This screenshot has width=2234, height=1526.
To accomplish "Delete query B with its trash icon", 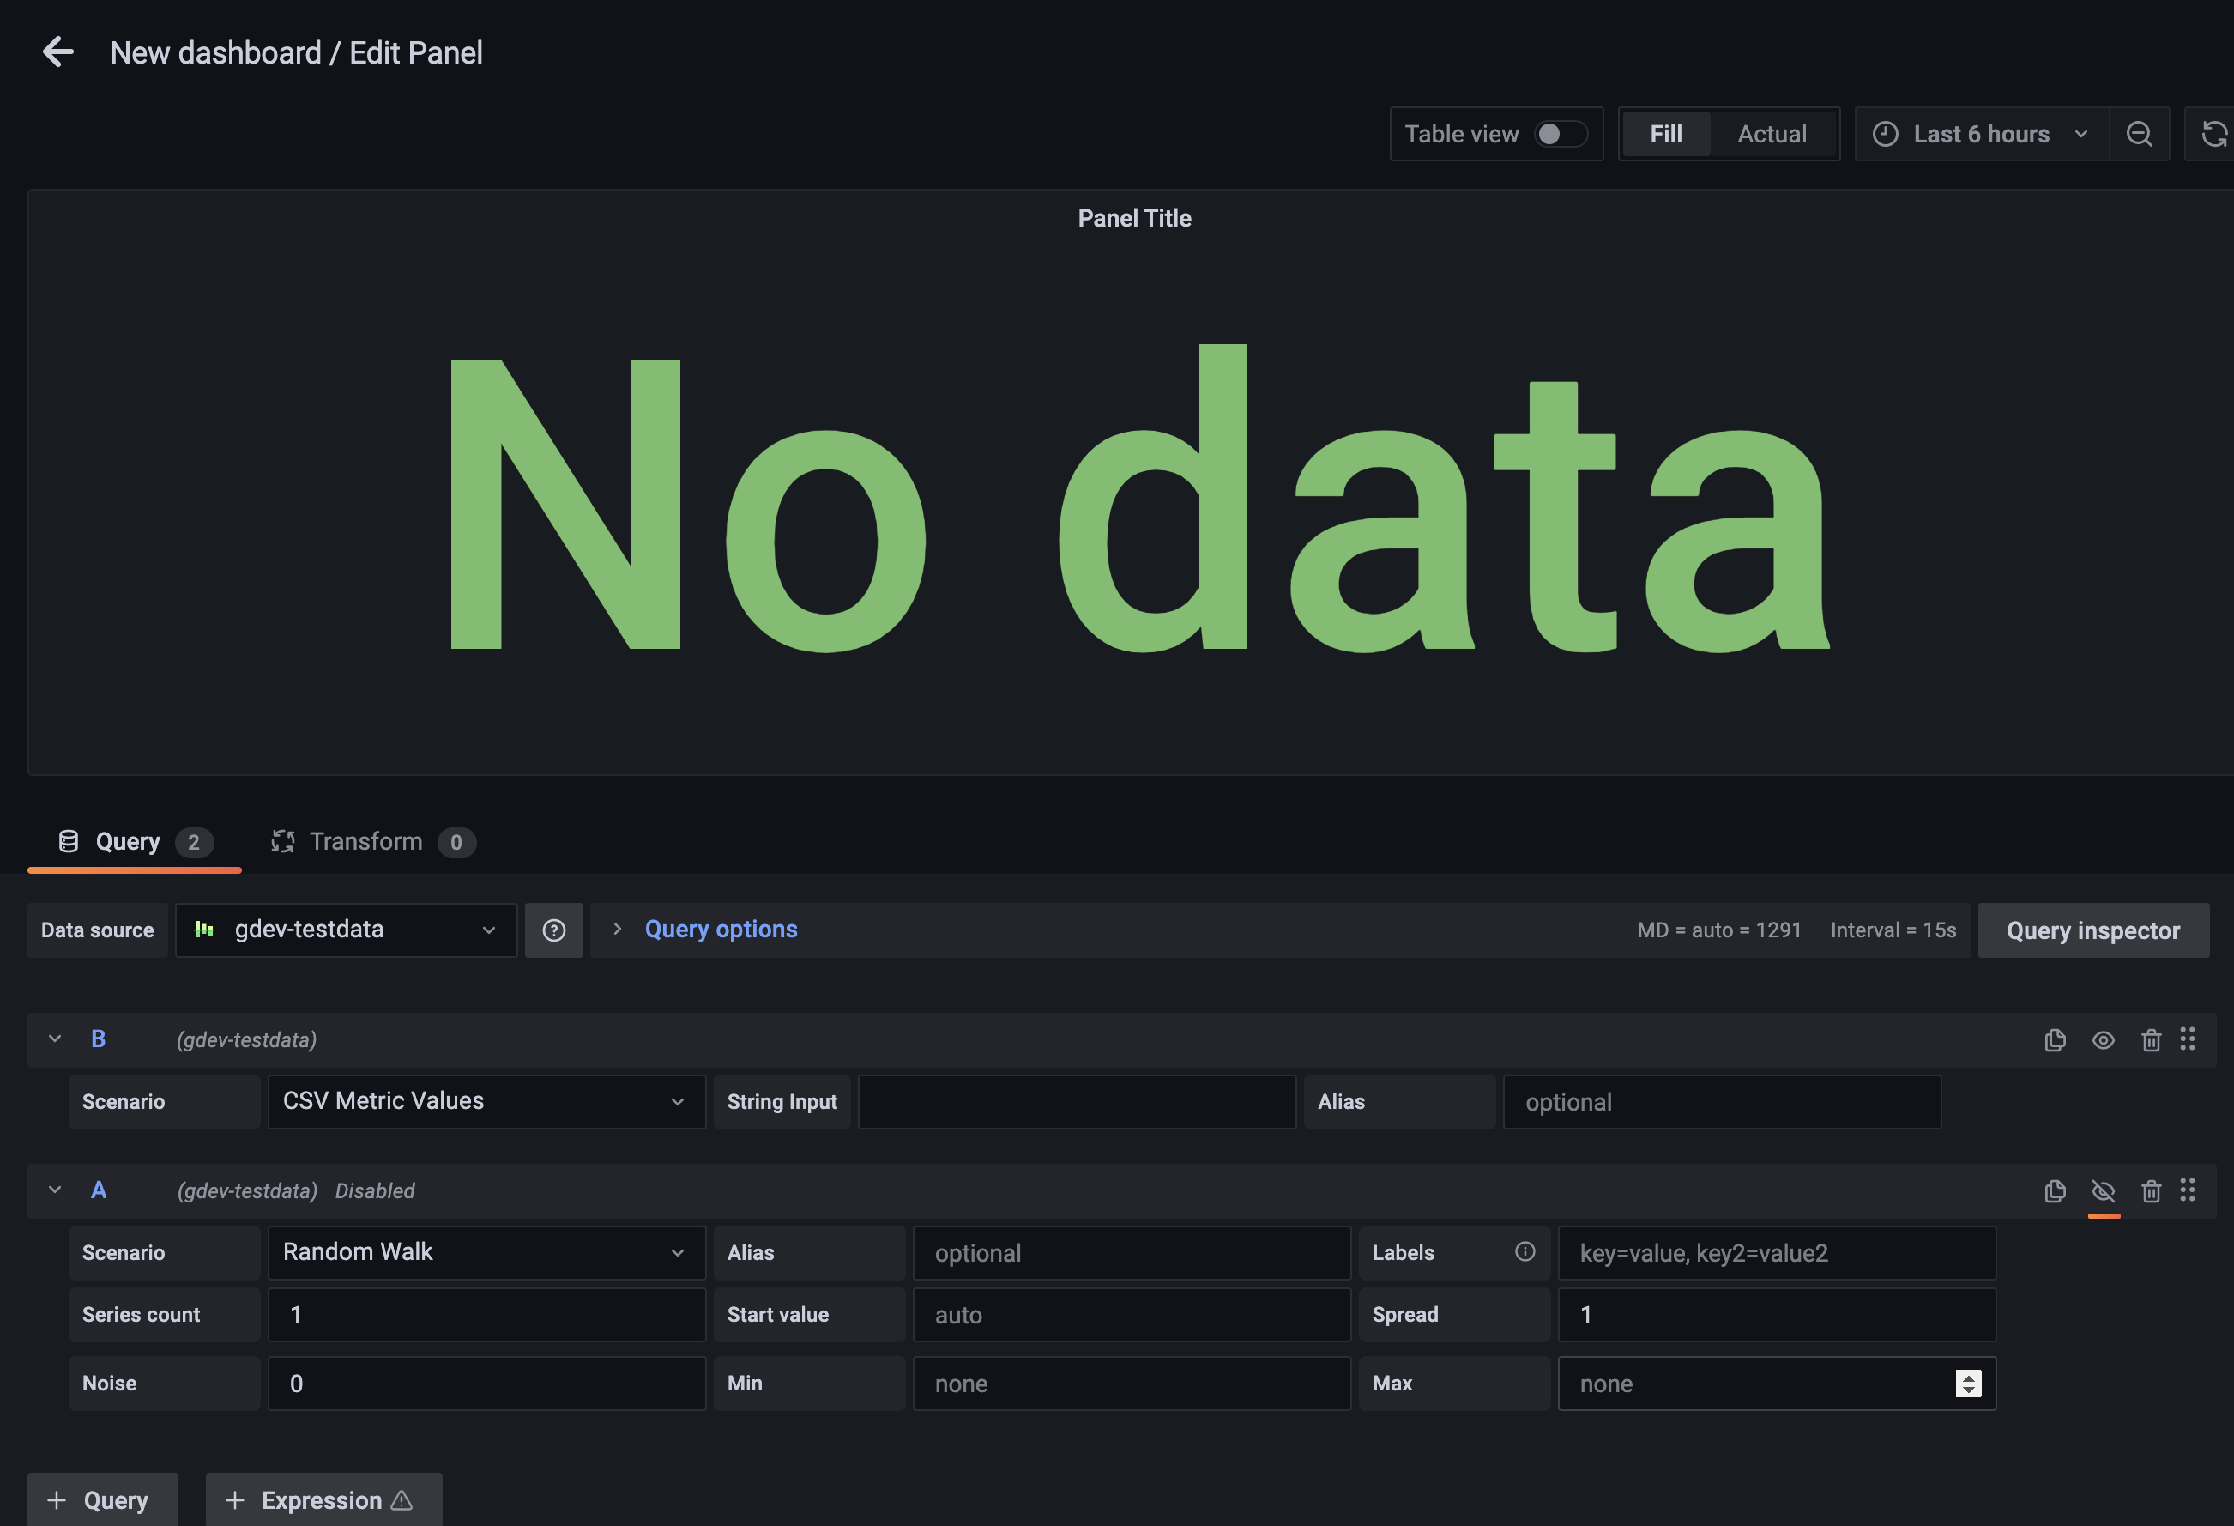I will [2152, 1039].
